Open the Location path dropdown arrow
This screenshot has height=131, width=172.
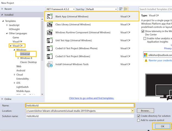132,111
